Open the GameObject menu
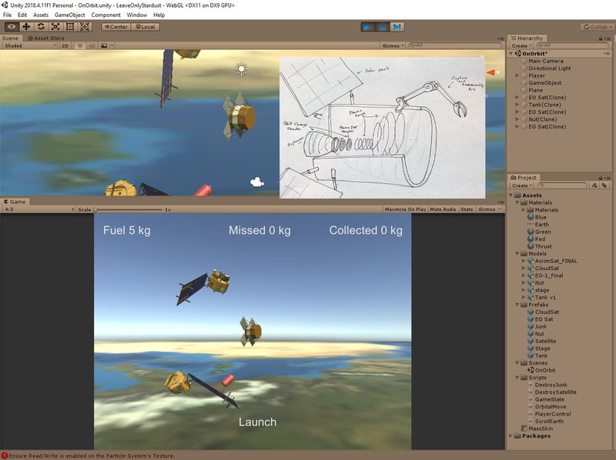The image size is (616, 460). tap(69, 15)
